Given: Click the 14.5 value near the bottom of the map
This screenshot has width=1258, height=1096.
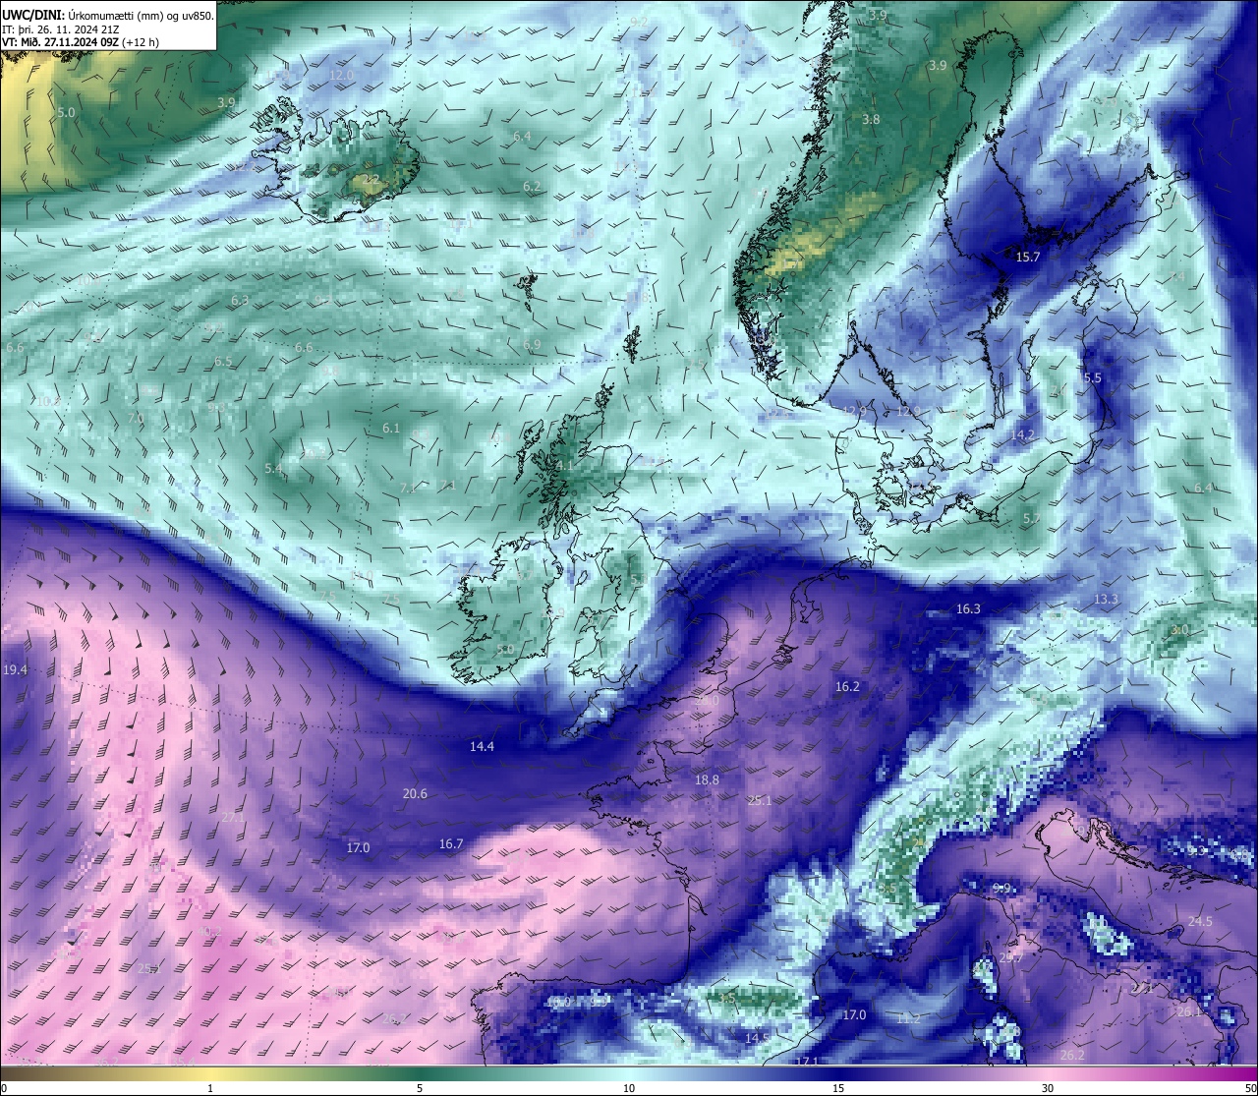Looking at the screenshot, I should (757, 1039).
